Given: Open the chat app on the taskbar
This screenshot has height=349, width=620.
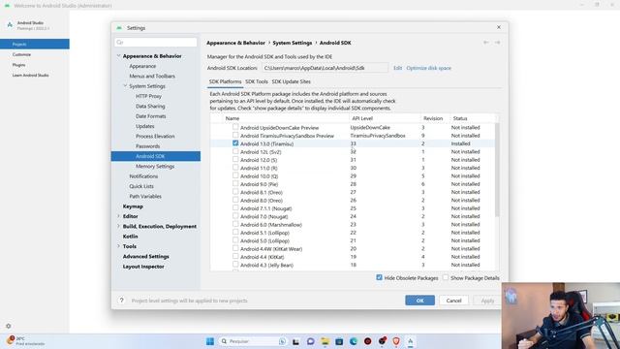Looking at the screenshot, I should (x=310, y=341).
